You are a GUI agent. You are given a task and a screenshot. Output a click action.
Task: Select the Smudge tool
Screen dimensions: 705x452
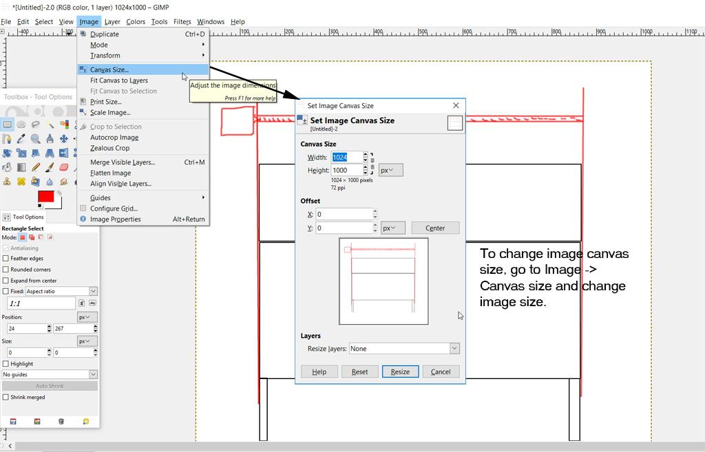click(x=64, y=182)
